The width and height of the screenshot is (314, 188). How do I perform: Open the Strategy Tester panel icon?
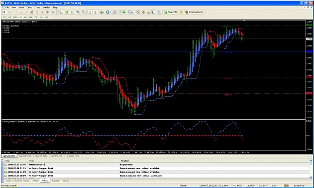tap(159, 12)
